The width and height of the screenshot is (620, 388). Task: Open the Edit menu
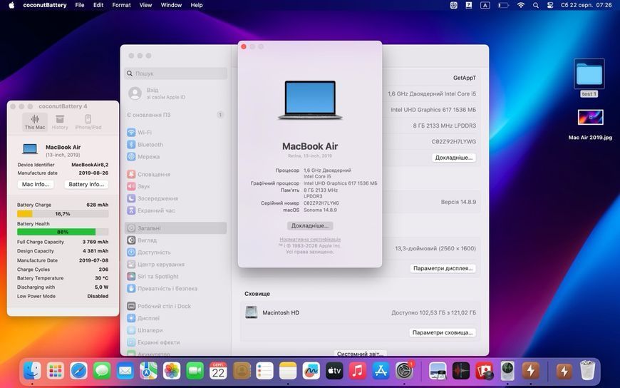[x=98, y=5]
